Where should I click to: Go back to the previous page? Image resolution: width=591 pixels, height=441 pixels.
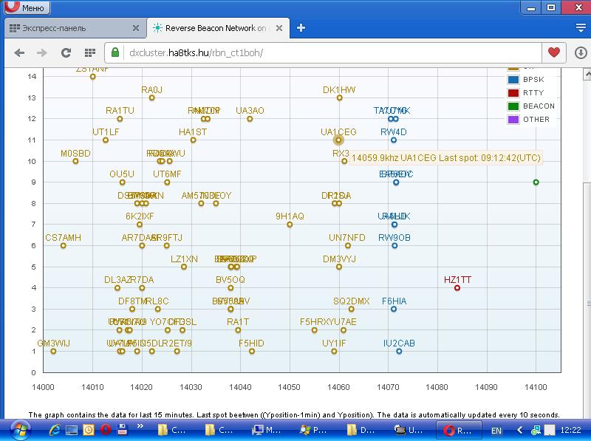click(19, 52)
